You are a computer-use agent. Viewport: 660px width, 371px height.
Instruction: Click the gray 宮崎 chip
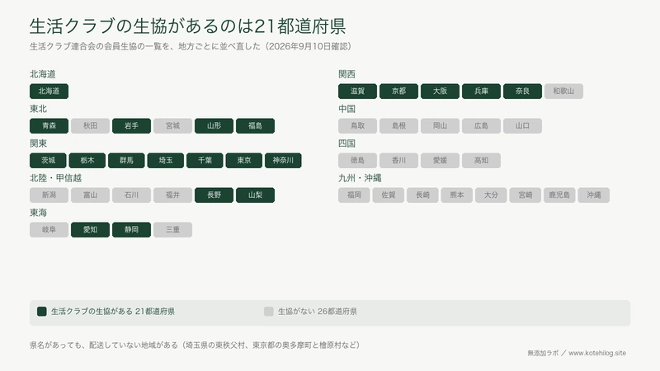tap(526, 195)
